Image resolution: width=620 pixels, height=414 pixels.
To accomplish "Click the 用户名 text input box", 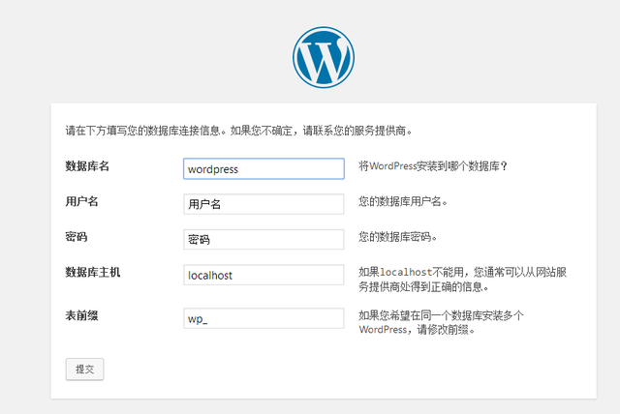I will pyautogui.click(x=263, y=204).
